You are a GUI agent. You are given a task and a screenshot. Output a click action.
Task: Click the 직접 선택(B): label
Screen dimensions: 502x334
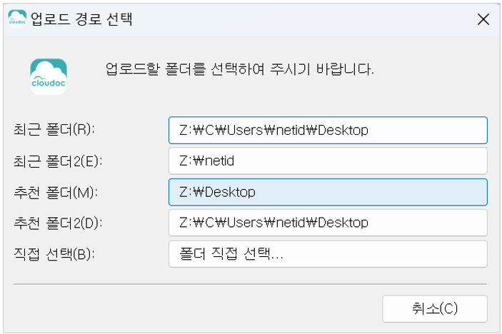coord(54,254)
